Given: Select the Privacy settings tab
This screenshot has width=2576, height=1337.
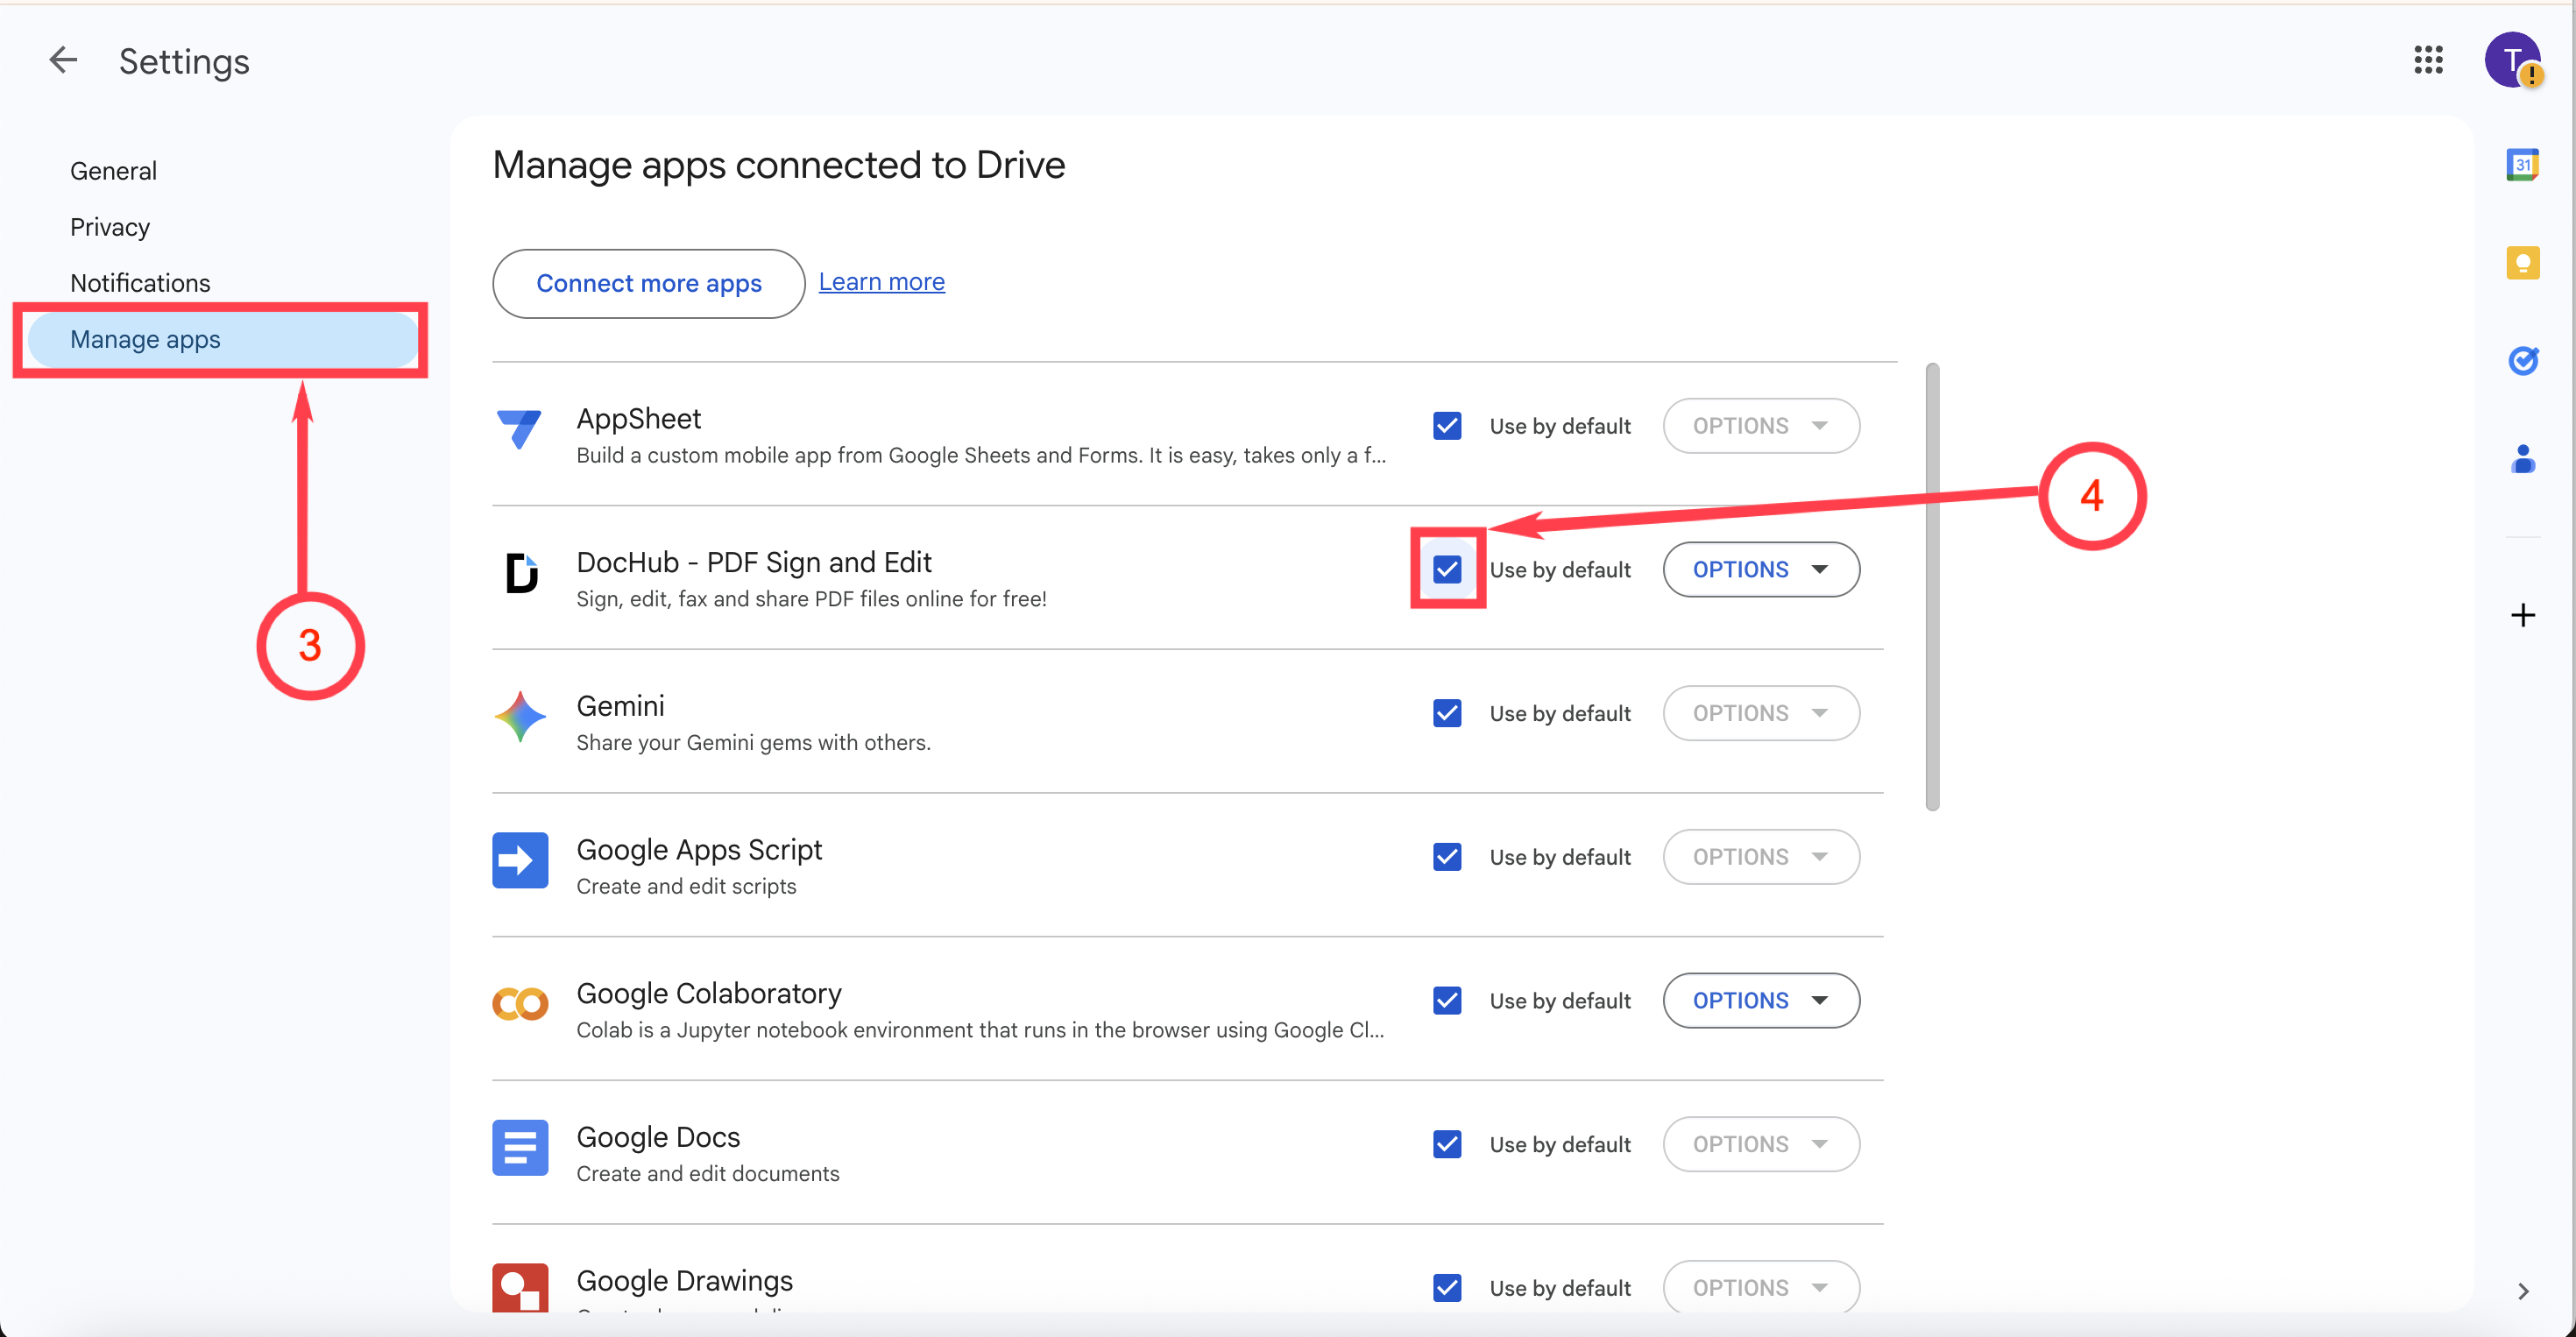Looking at the screenshot, I should pyautogui.click(x=110, y=227).
